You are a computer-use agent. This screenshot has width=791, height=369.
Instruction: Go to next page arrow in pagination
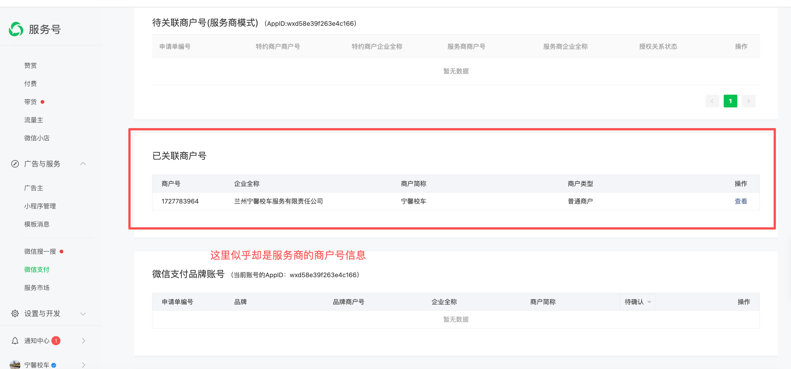[x=748, y=101]
